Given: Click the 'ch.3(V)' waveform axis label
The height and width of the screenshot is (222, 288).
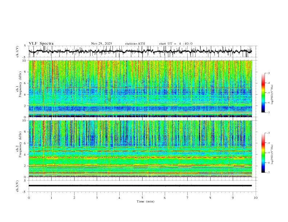Looking at the screenshot, I should click(x=17, y=186).
